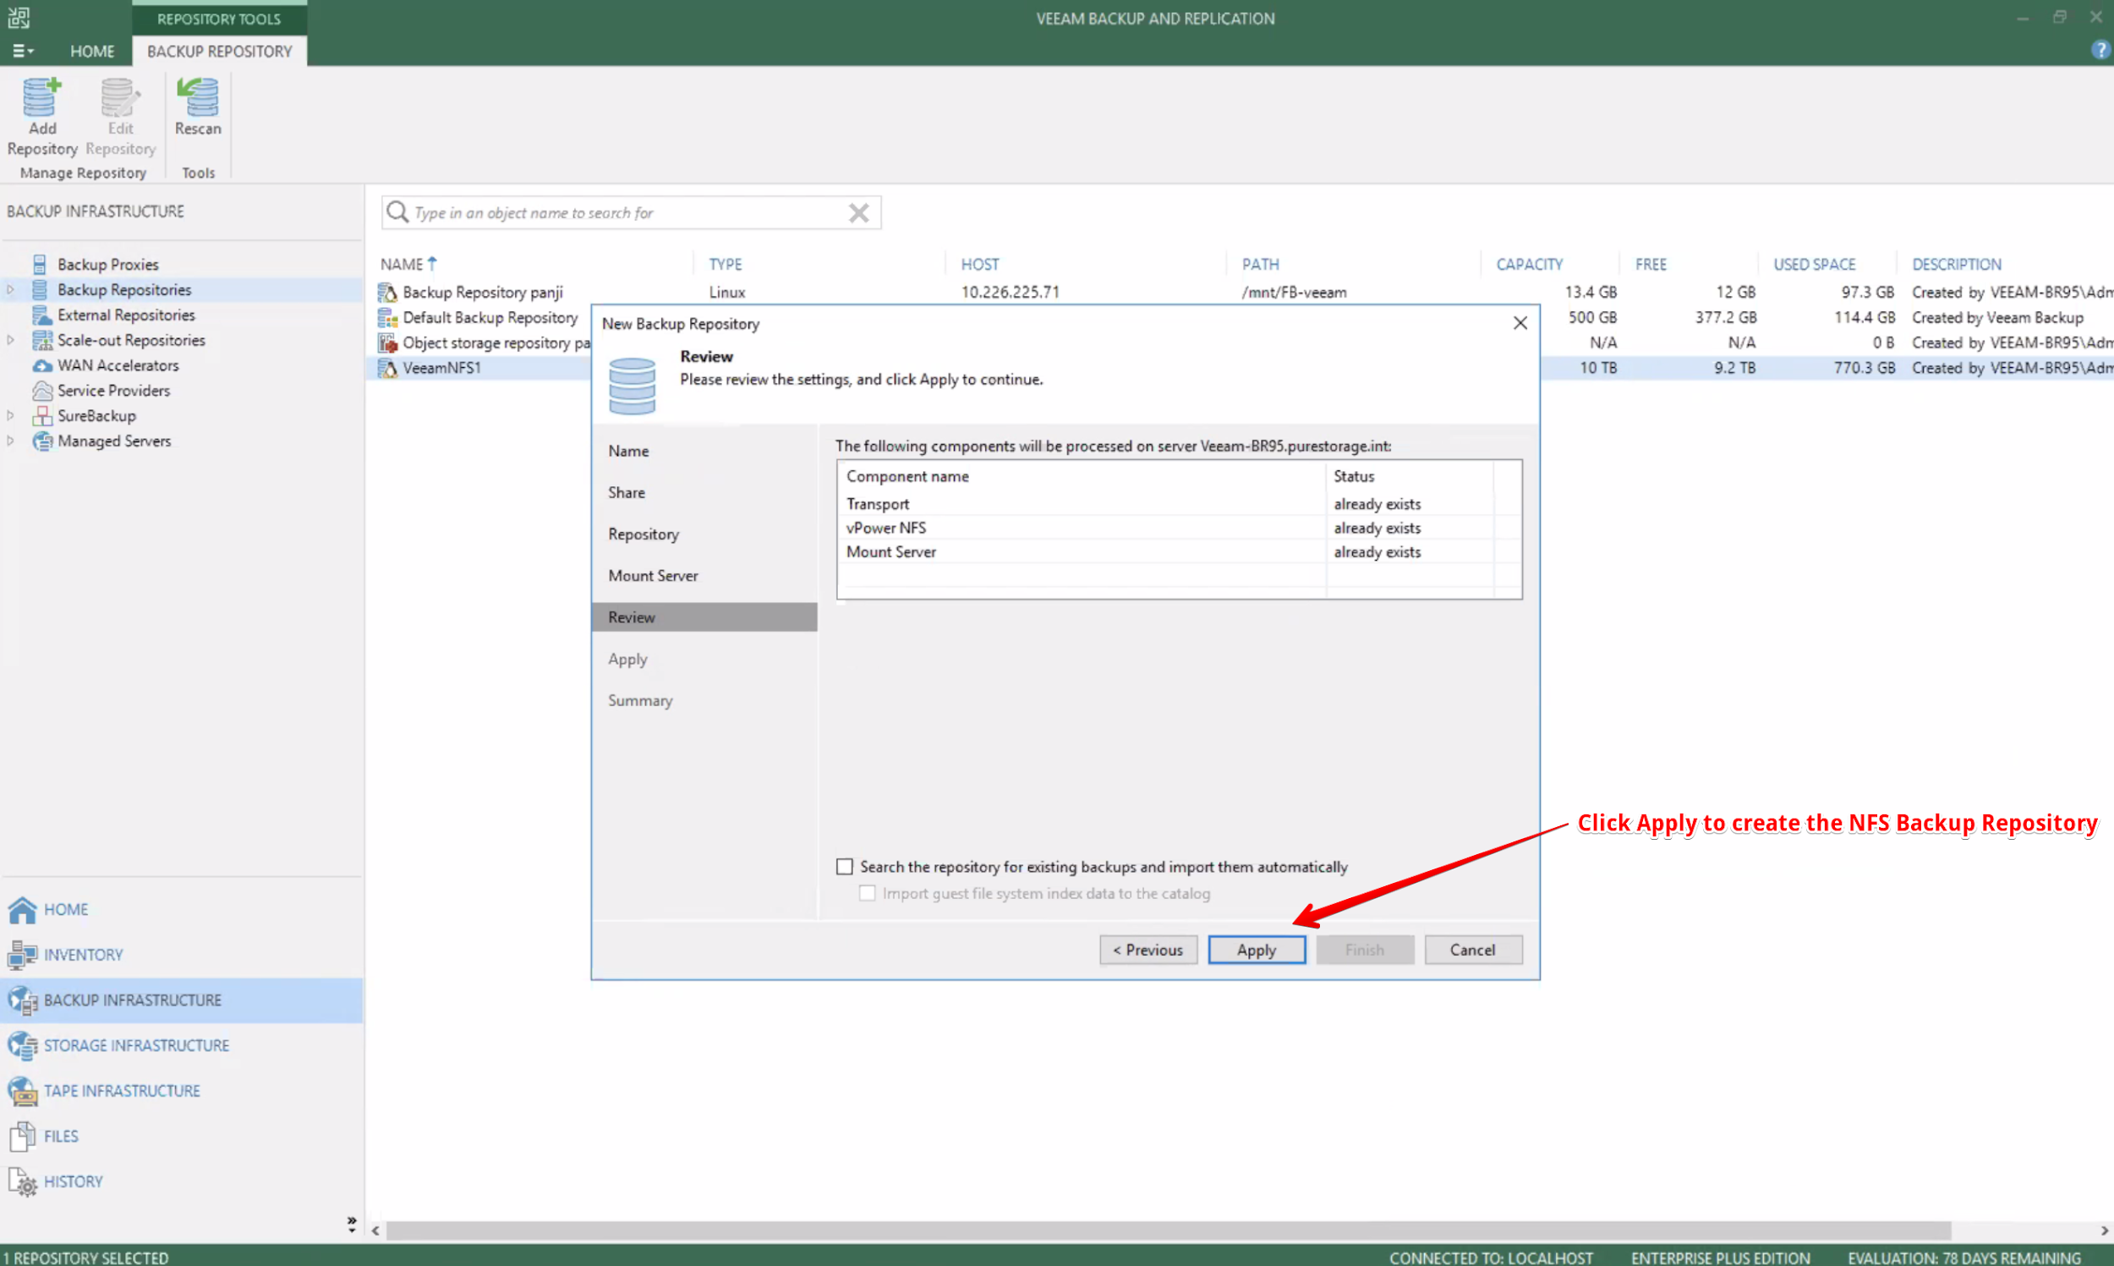Viewport: 2114px width, 1266px height.
Task: Select Scale-out Repositories tree node
Action: [x=130, y=340]
